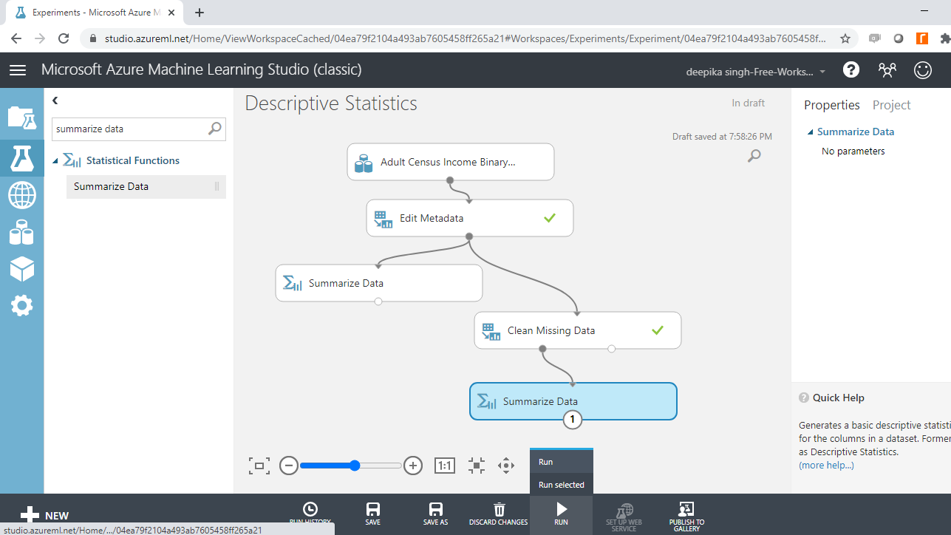
Task: Open the Web Services globe sidebar icon
Action: click(21, 196)
